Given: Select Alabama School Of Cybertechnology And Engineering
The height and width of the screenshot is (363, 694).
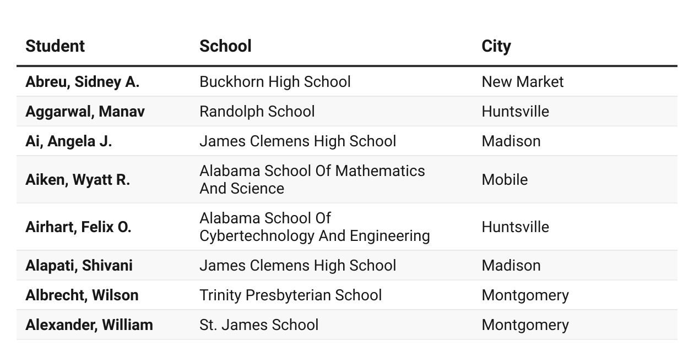Looking at the screenshot, I should tap(315, 227).
